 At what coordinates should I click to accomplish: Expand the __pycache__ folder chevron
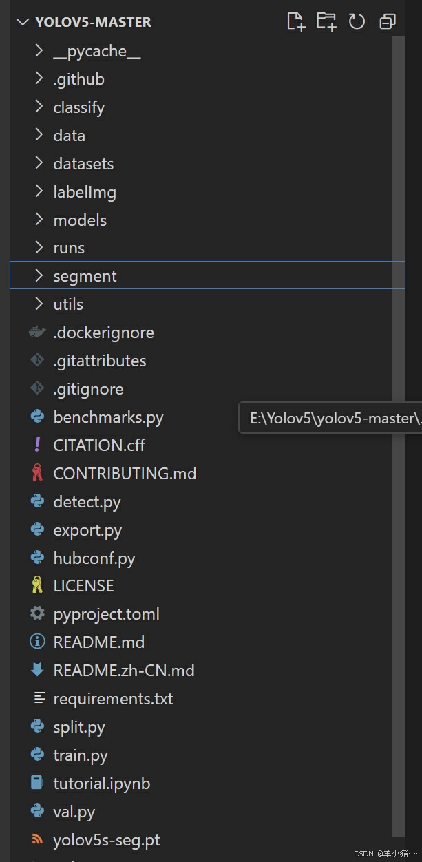pyautogui.click(x=39, y=51)
